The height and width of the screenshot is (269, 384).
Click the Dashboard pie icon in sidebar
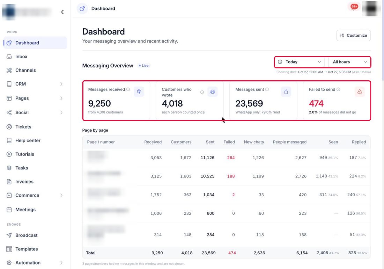(9, 43)
